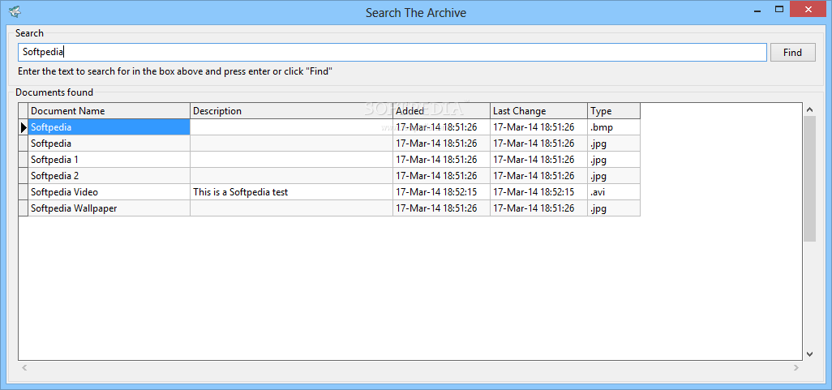Click the vertical scrollbar down arrow

tap(809, 354)
